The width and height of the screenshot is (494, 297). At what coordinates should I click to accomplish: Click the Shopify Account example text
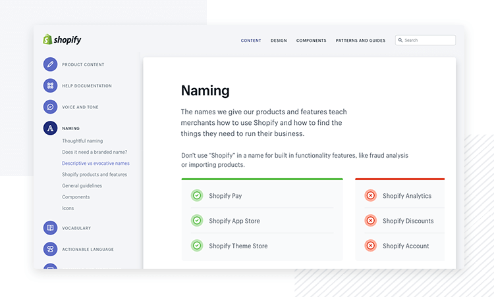tap(406, 246)
